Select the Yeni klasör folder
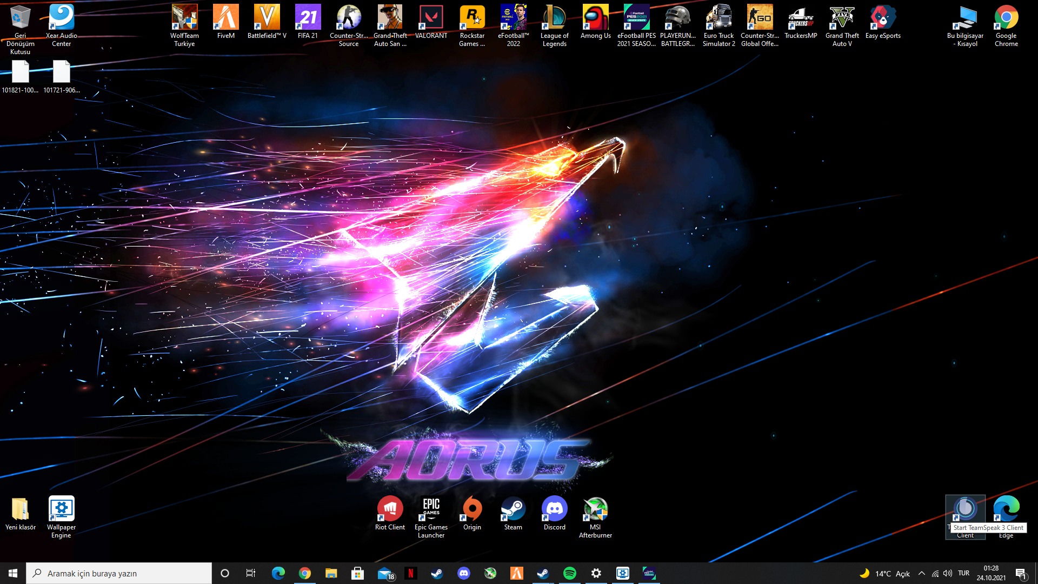Image resolution: width=1038 pixels, height=584 pixels. click(21, 513)
